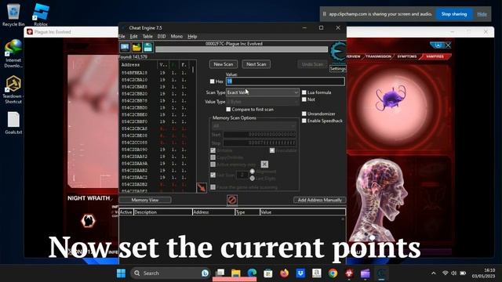Image resolution: width=502 pixels, height=282 pixels.
Task: Click the Hide link in sharing bar
Action: (x=482, y=14)
